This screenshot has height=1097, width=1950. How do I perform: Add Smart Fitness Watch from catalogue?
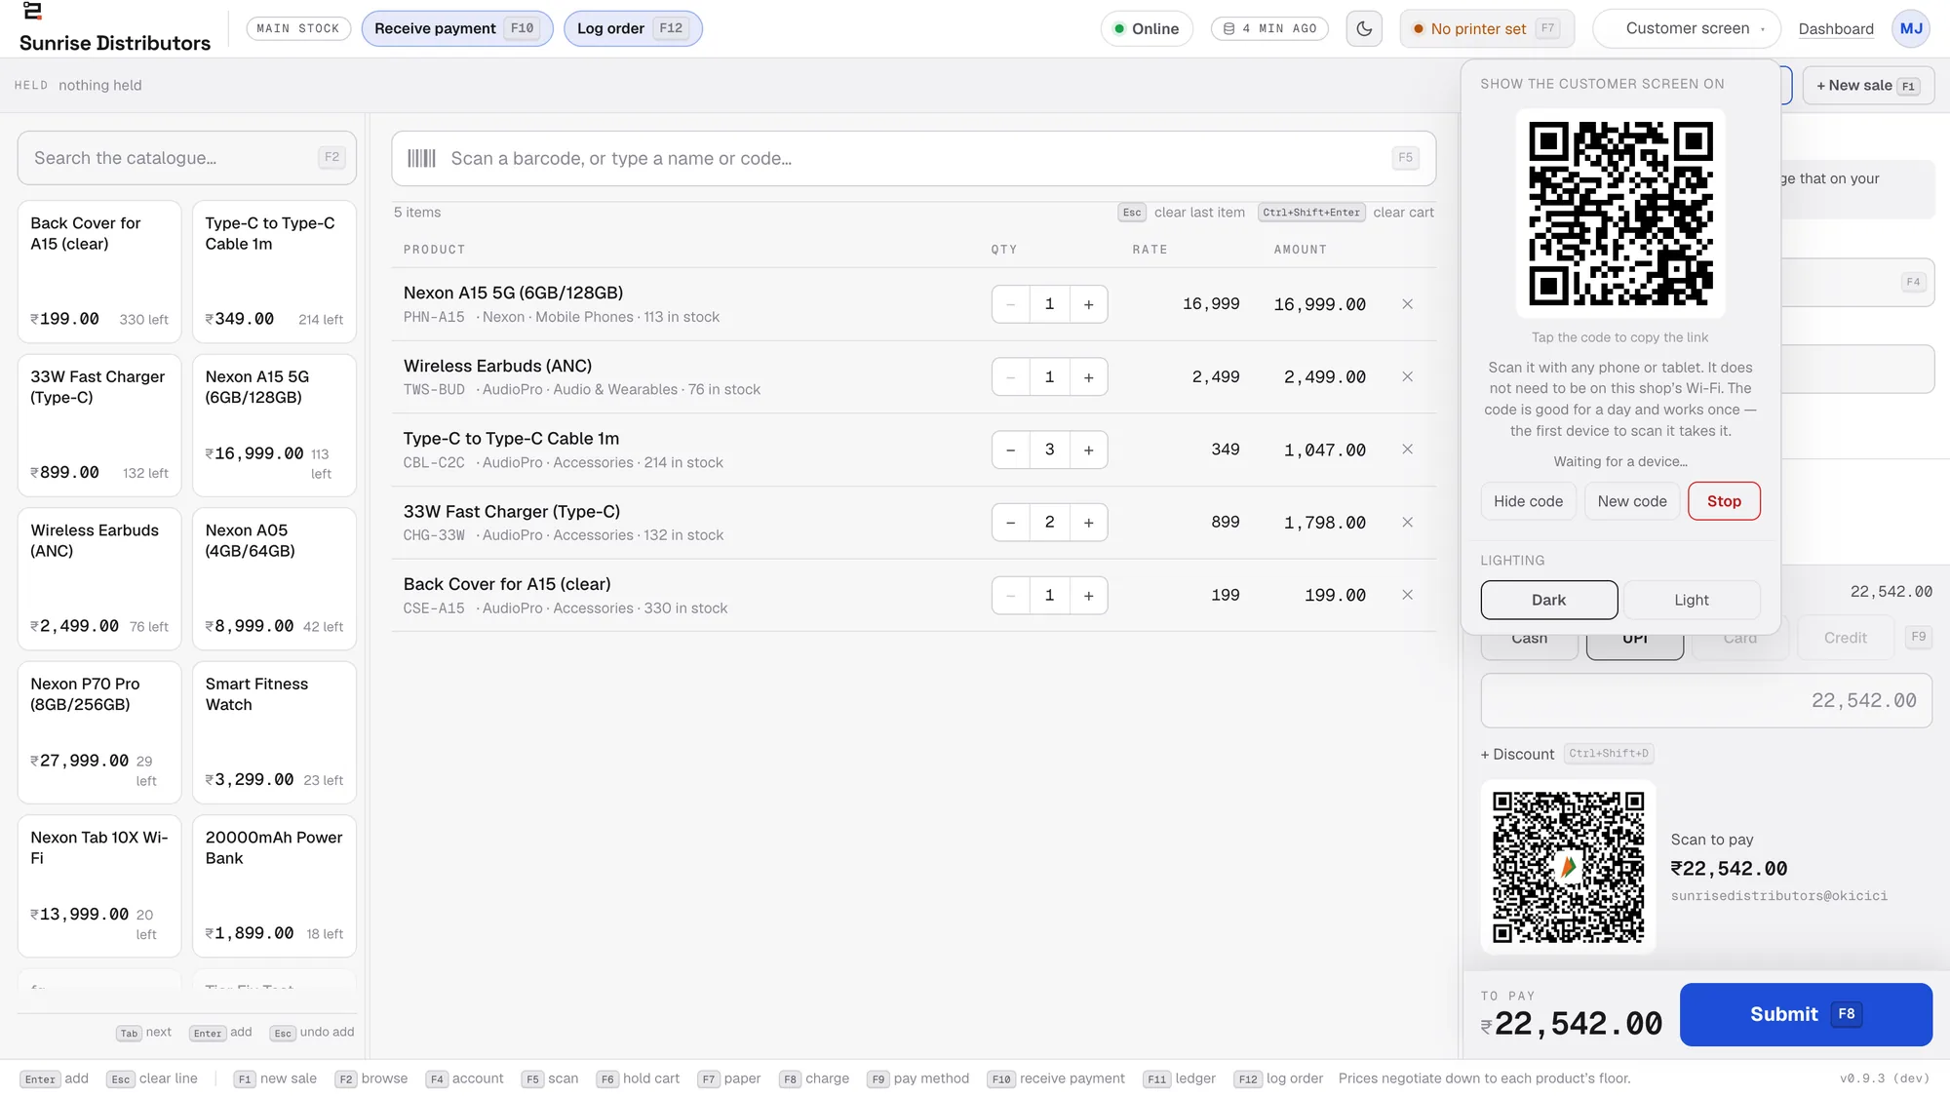click(274, 732)
